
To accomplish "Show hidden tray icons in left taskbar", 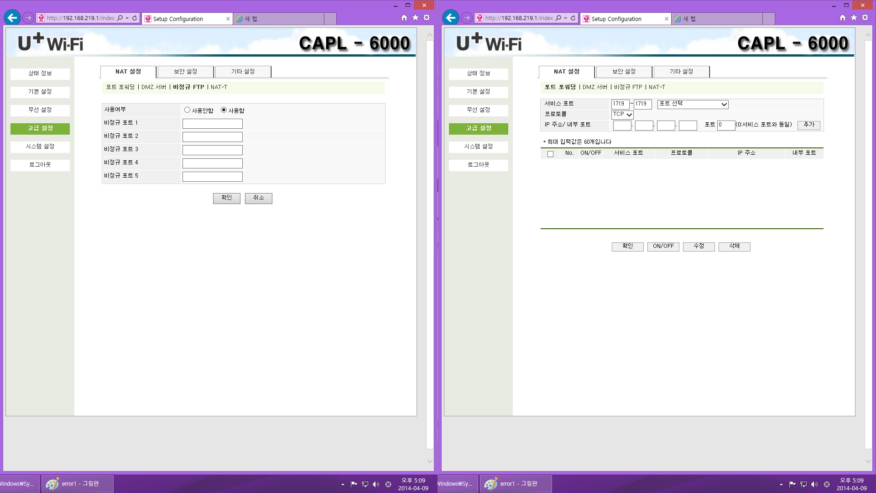I will (343, 485).
